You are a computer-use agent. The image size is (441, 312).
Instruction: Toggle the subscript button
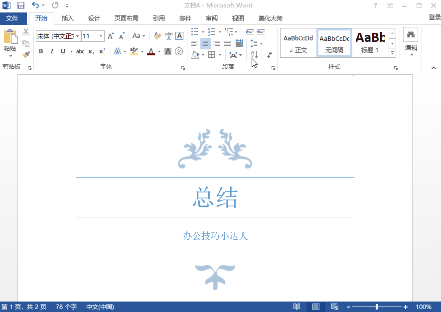(x=91, y=51)
